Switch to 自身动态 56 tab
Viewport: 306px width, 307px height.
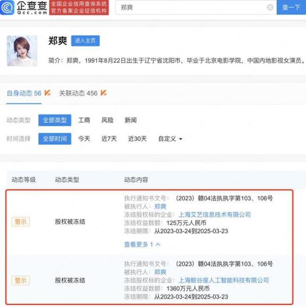pos(24,93)
